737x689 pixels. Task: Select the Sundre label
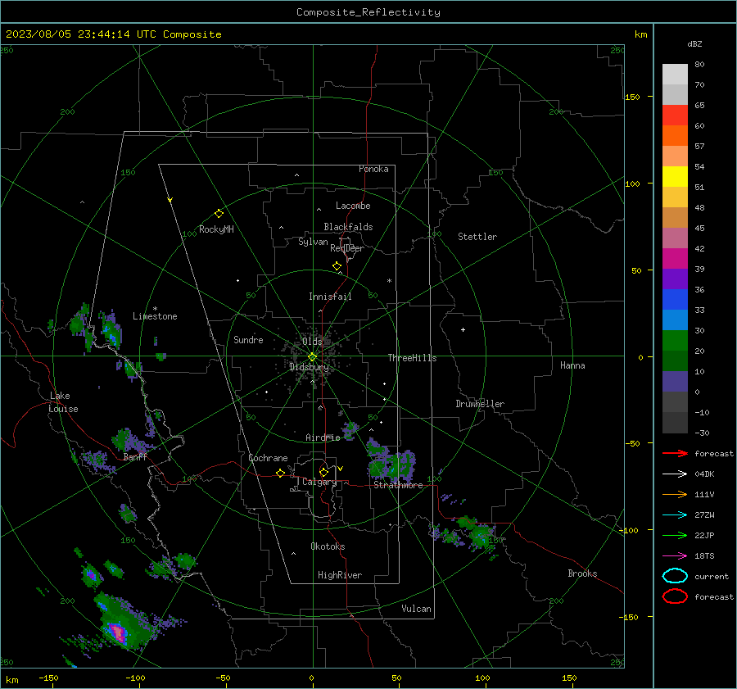coord(248,339)
